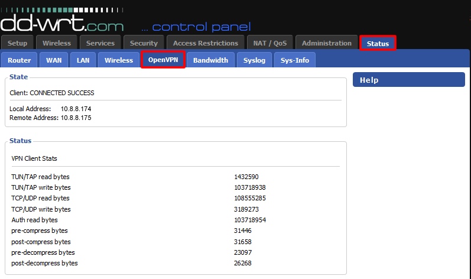Switch to the top-level Wireless tab beside Setup

coord(57,43)
